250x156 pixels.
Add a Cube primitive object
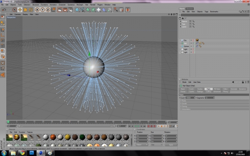(x=77, y=10)
